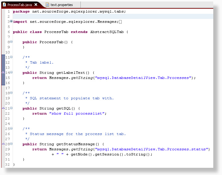
Task: Collapse the Status message Javadoc at line 25
Action: pyautogui.click(x=11, y=128)
